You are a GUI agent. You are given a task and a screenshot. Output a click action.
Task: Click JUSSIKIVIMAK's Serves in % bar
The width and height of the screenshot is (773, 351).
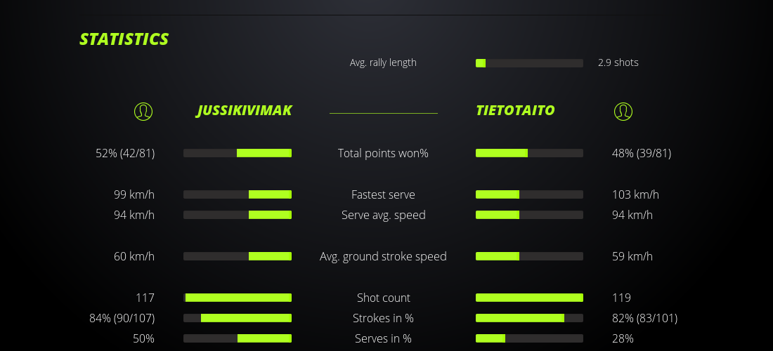point(238,338)
